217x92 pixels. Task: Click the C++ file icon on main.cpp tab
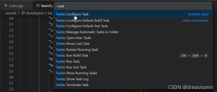point(6,6)
